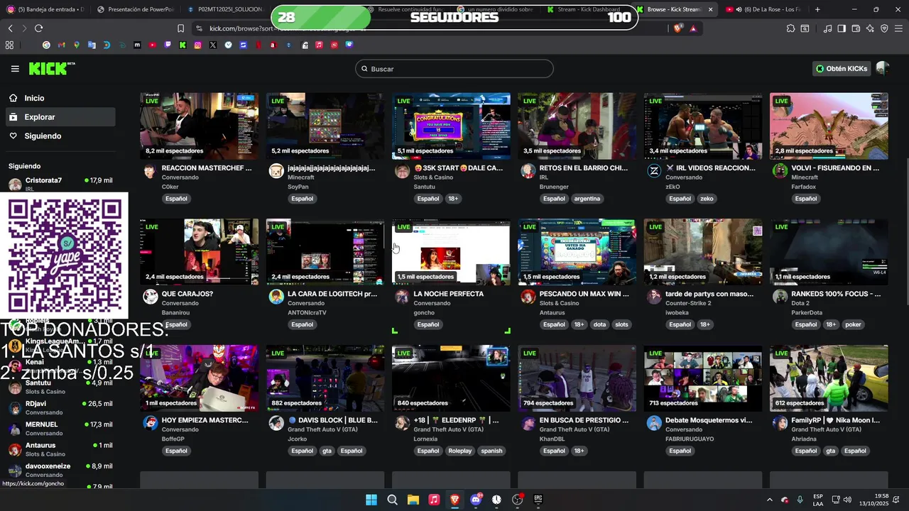
Task: Open a new browser tab
Action: coord(817,9)
